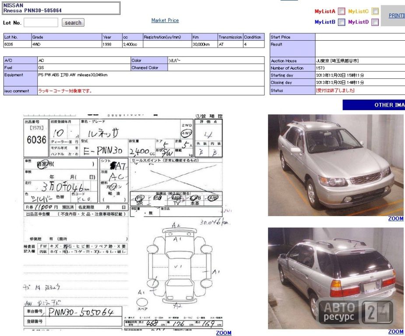Open the rear view car photo
Screen dimensions: 405x336
pyautogui.click(x=336, y=278)
